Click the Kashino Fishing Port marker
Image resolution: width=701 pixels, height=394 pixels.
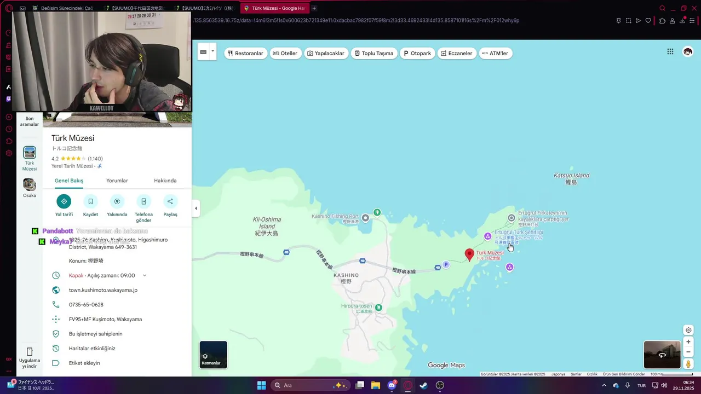(365, 218)
